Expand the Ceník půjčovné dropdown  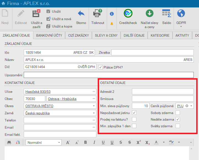tap(191, 106)
